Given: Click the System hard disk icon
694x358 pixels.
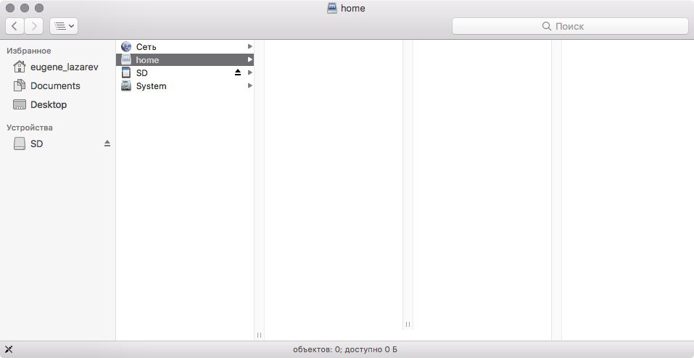Looking at the screenshot, I should (x=126, y=86).
